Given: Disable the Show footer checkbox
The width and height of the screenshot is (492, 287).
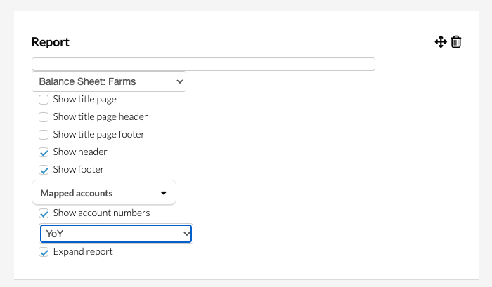Looking at the screenshot, I should [x=44, y=170].
